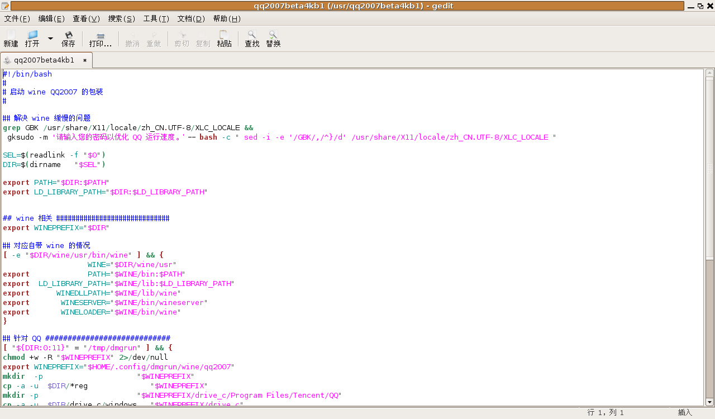The image size is (715, 419).
Task: Open the Documents (文档) menu
Action: click(x=191, y=18)
